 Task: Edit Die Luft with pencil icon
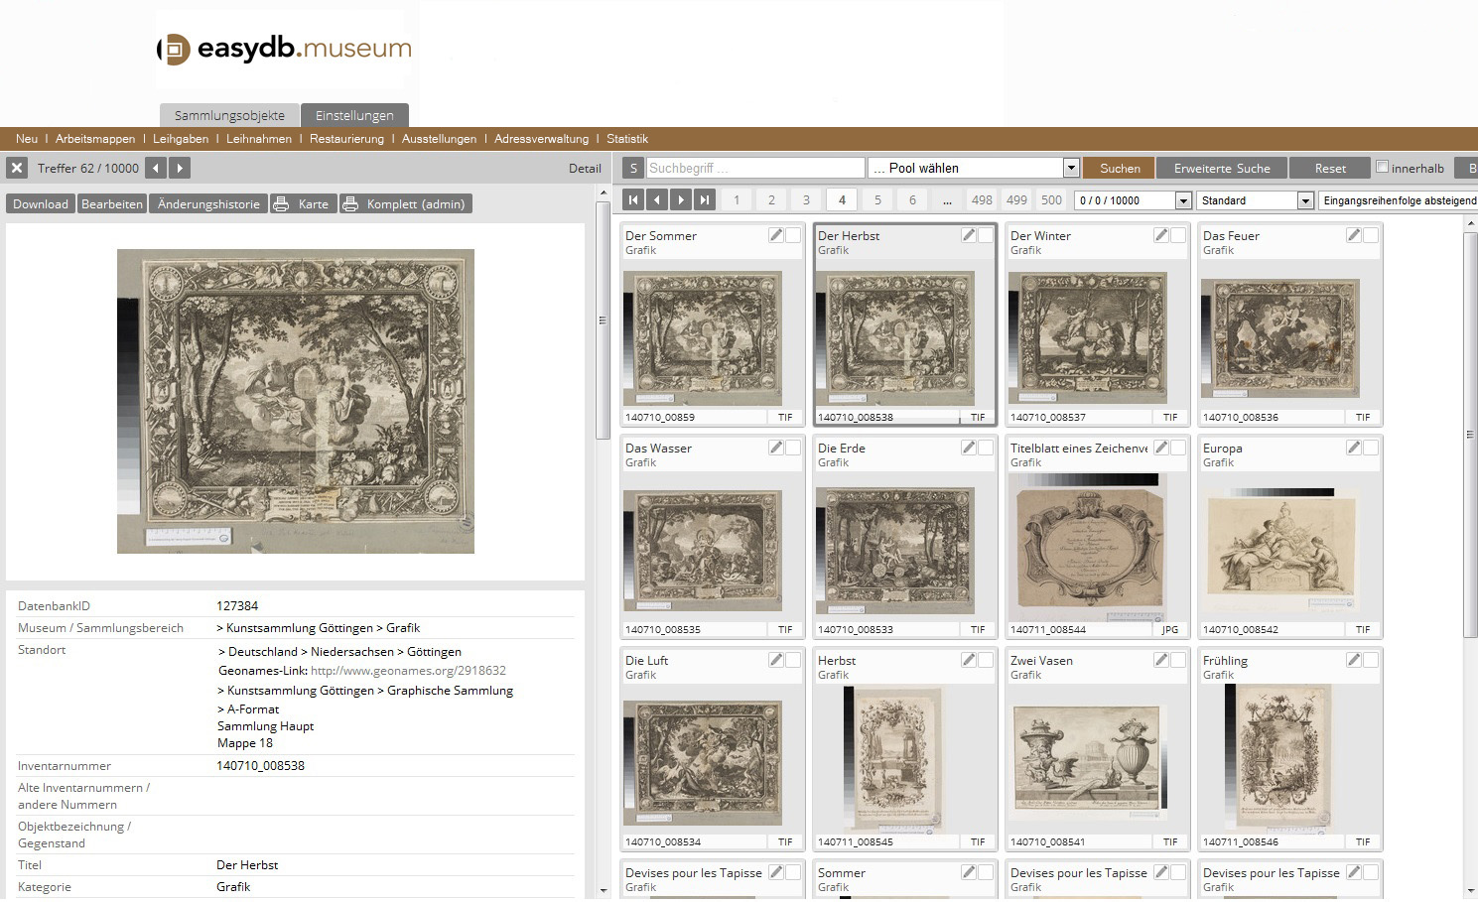776,660
